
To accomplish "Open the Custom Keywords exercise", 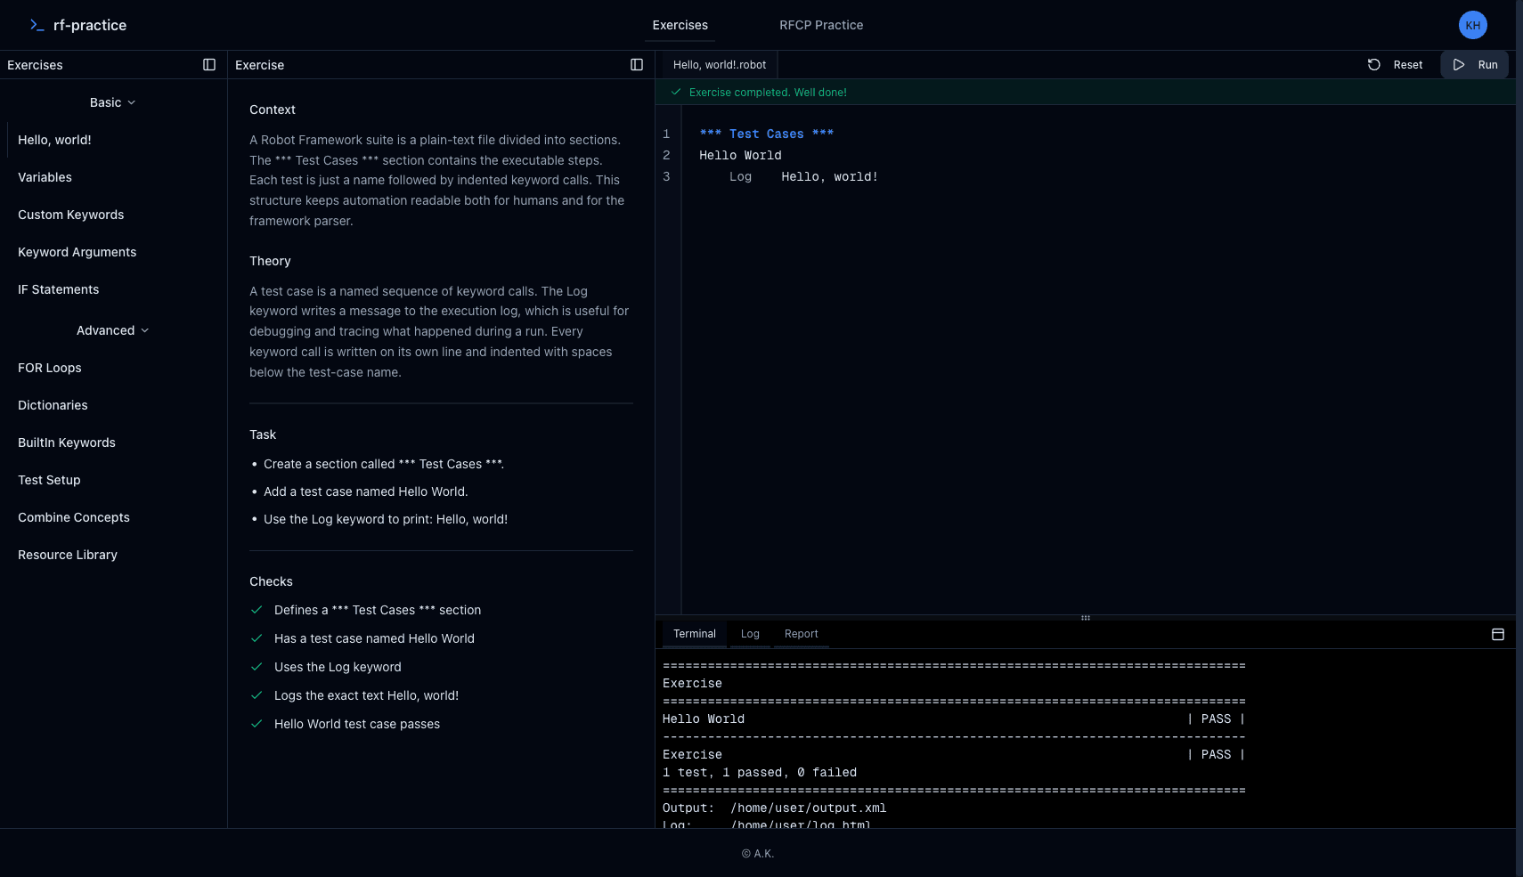I will [x=114, y=215].
